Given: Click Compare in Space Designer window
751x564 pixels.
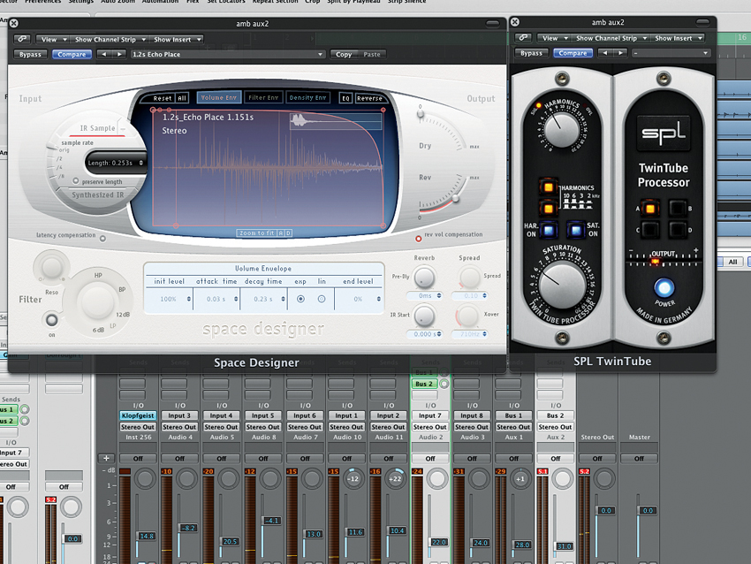Looking at the screenshot, I should pos(72,54).
